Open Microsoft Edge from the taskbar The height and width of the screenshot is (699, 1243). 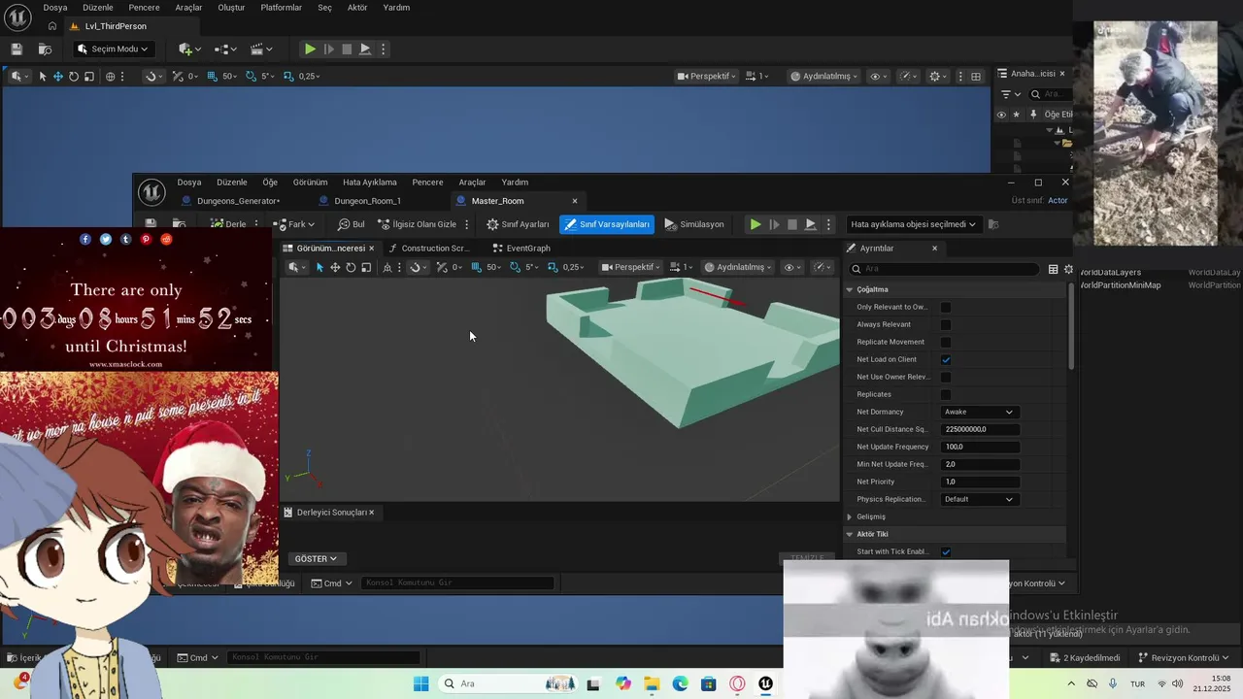681,683
